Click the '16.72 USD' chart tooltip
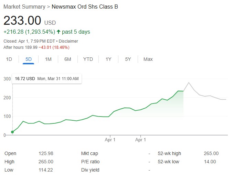Screen dimensions: 232x175 click(47, 79)
